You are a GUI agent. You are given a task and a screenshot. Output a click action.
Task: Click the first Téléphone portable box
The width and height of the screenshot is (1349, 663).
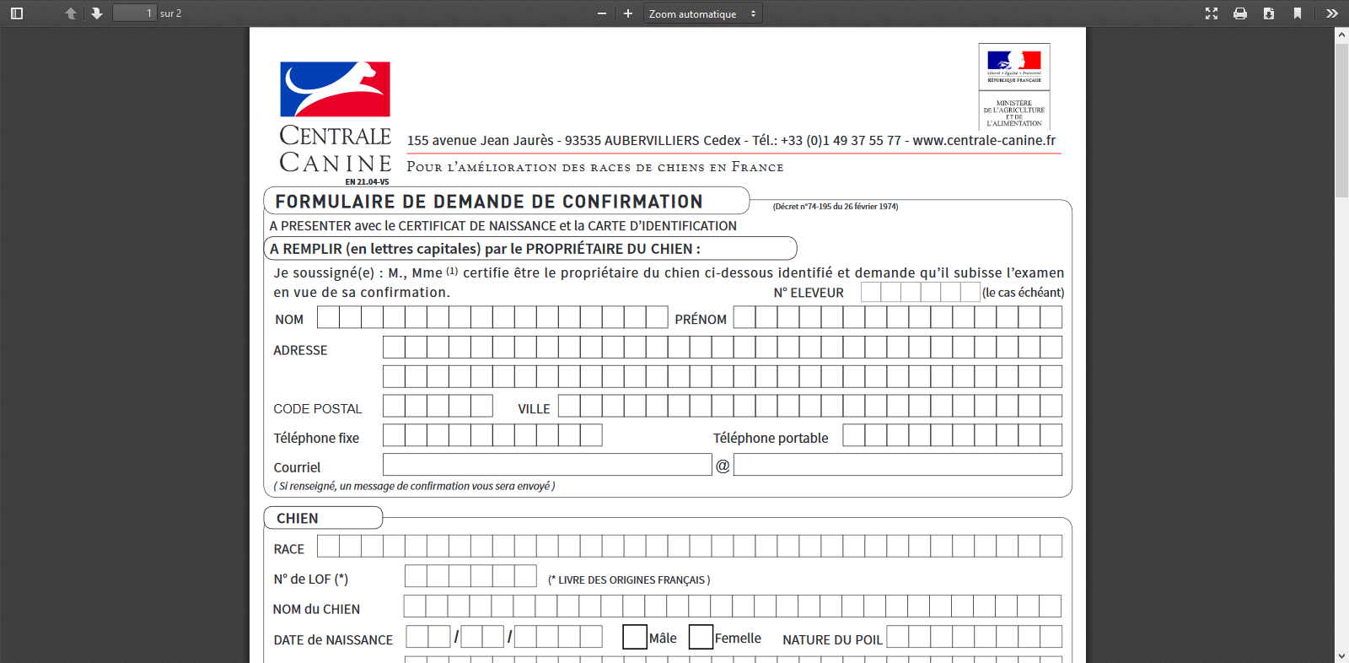(x=854, y=435)
